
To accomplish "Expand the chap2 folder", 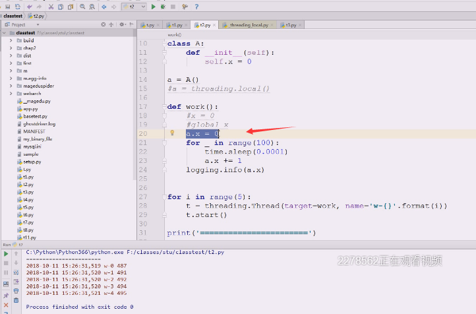I will pyautogui.click(x=11, y=48).
